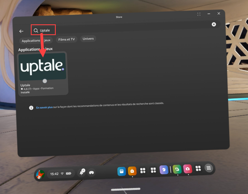Close the Store window
Viewport: 248px width, 194px height.
(x=219, y=13)
